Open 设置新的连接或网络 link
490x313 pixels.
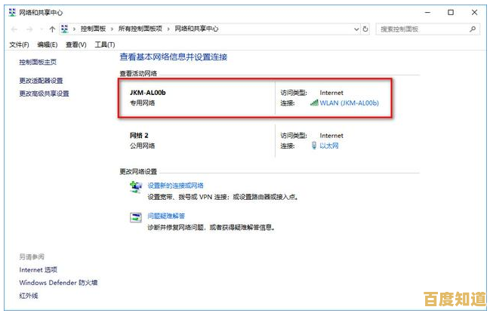click(x=175, y=186)
